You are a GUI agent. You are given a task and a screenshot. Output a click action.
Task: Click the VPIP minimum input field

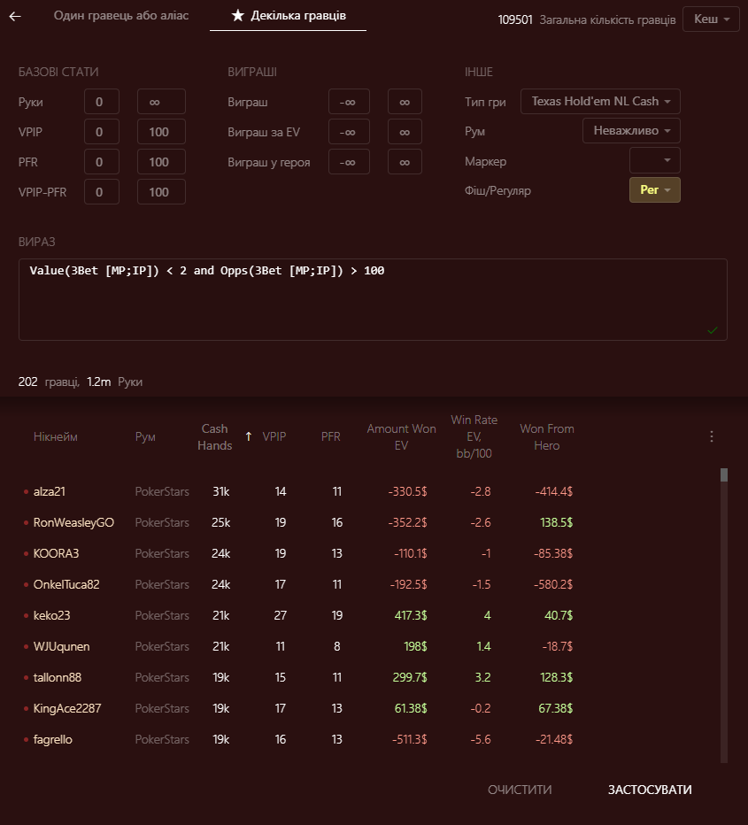coord(102,132)
